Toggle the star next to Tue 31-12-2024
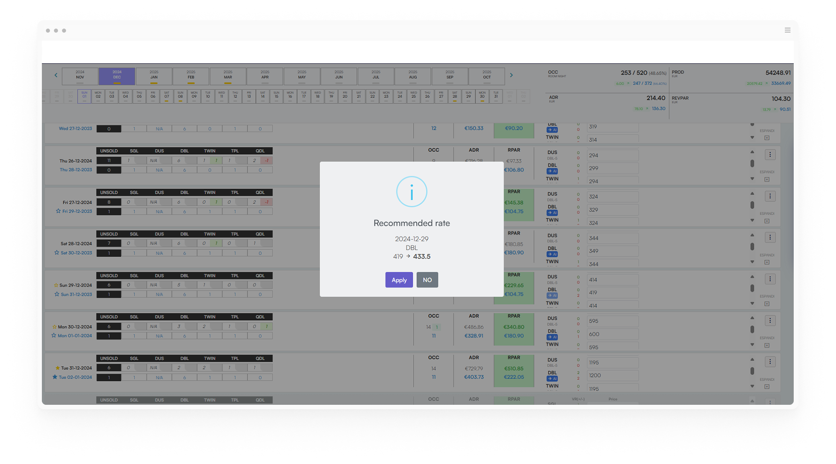This screenshot has height=464, width=836. [x=58, y=368]
